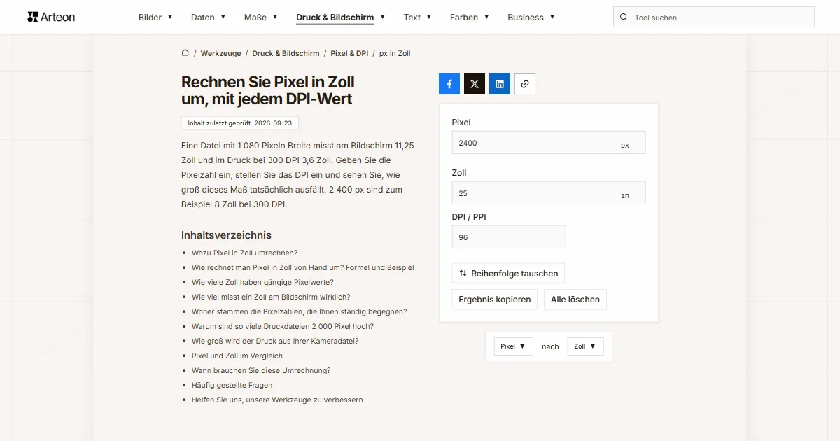Screen dimensions: 840x441
Task: Open Wie viel misst ein Zoll am Bildschirm
Action: point(271,297)
